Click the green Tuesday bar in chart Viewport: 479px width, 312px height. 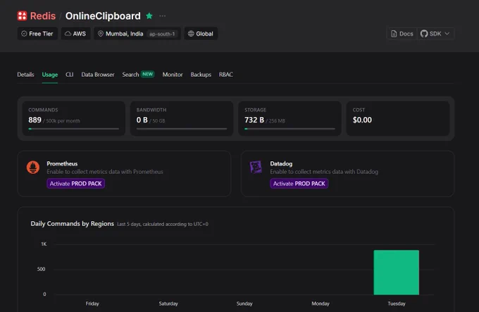coord(396,273)
